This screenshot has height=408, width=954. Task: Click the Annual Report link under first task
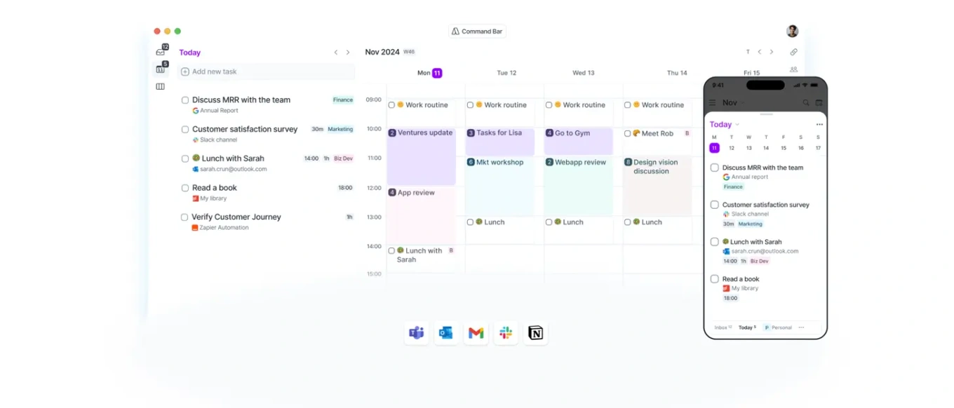point(219,111)
